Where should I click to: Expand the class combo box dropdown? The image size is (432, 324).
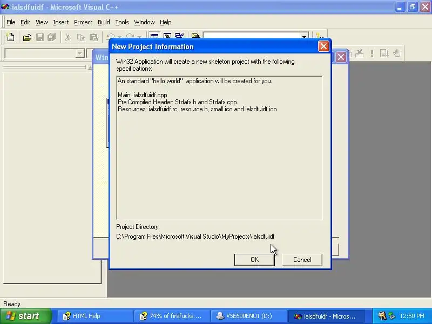[79, 53]
